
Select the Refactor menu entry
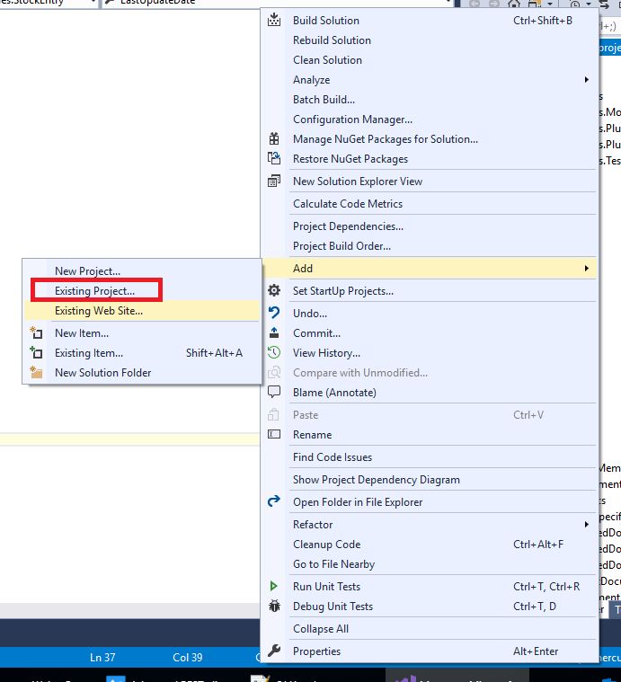pos(313,525)
